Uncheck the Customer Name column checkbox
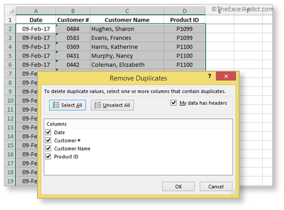This screenshot has height=210, width=284. click(x=48, y=148)
